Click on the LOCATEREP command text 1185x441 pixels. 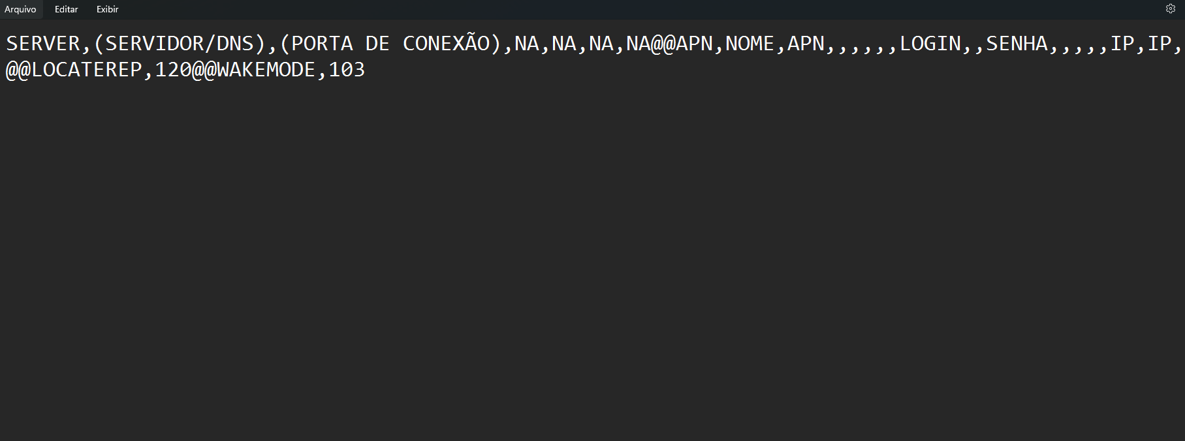(86, 70)
